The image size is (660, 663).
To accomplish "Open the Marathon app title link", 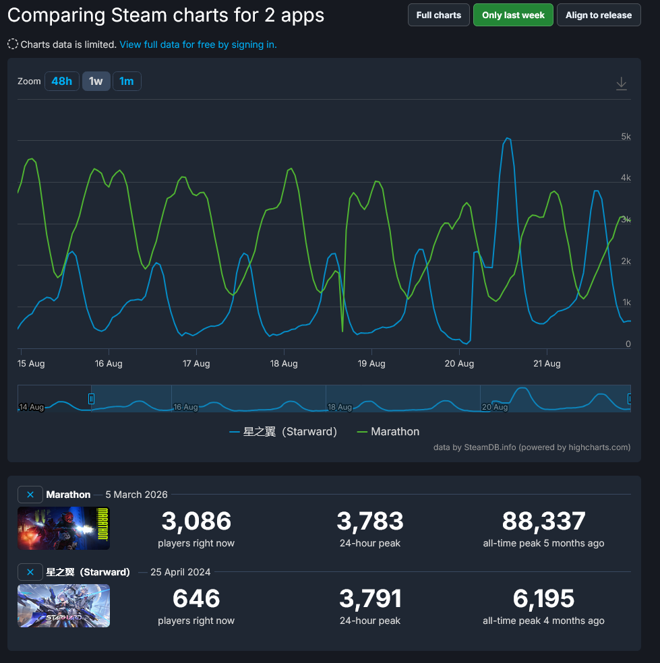I will [68, 495].
